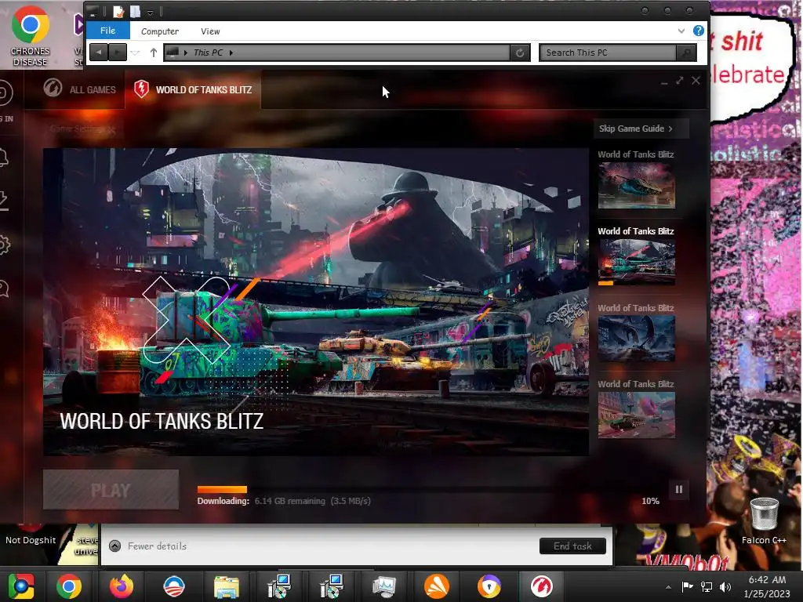Open the chat support icon in Game Center sidebar
This screenshot has width=803, height=602.
click(x=3, y=288)
